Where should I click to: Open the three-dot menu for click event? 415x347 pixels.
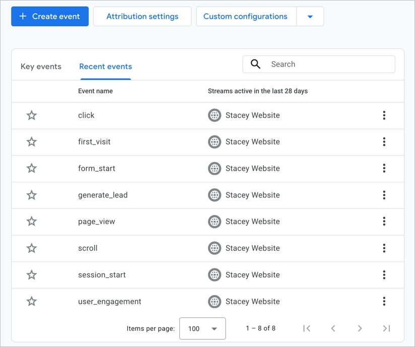[x=384, y=115]
